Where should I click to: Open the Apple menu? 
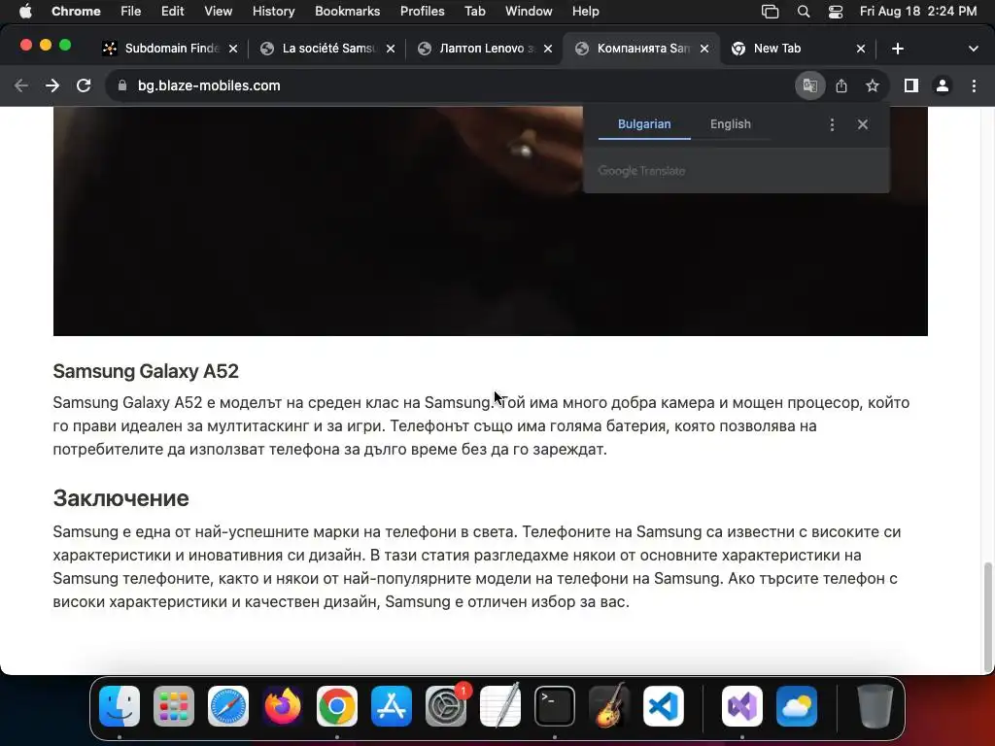[x=25, y=12]
